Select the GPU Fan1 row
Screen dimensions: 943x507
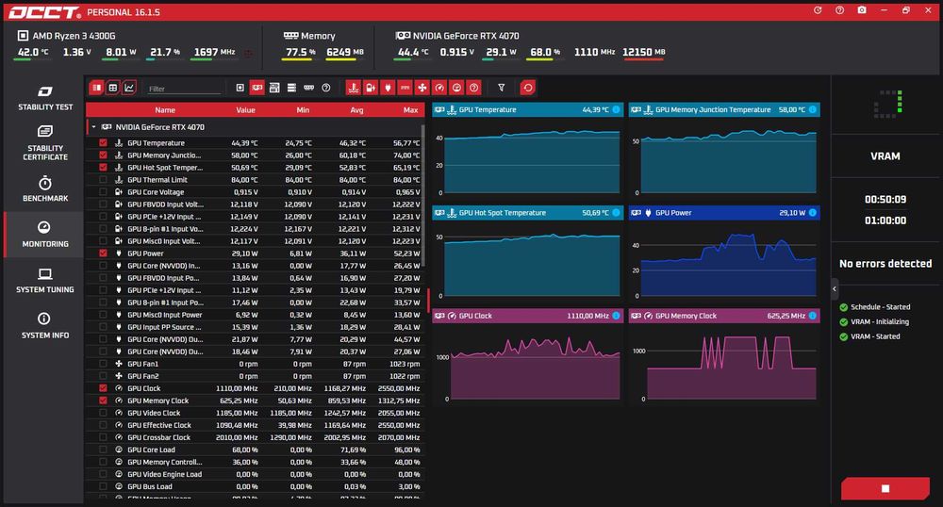coord(255,364)
